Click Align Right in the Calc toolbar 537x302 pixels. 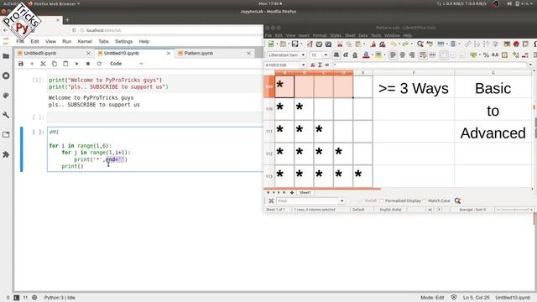tap(412, 55)
